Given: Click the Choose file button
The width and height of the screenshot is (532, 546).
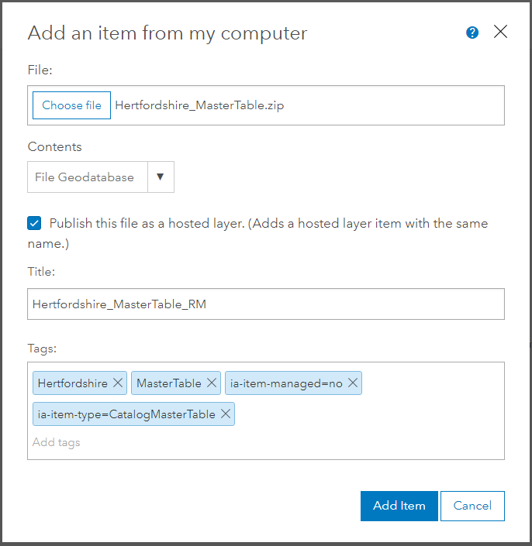Looking at the screenshot, I should click(71, 105).
